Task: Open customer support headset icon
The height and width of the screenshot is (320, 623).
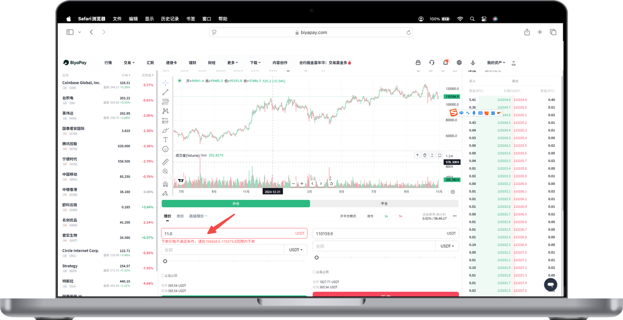Action: coord(432,63)
